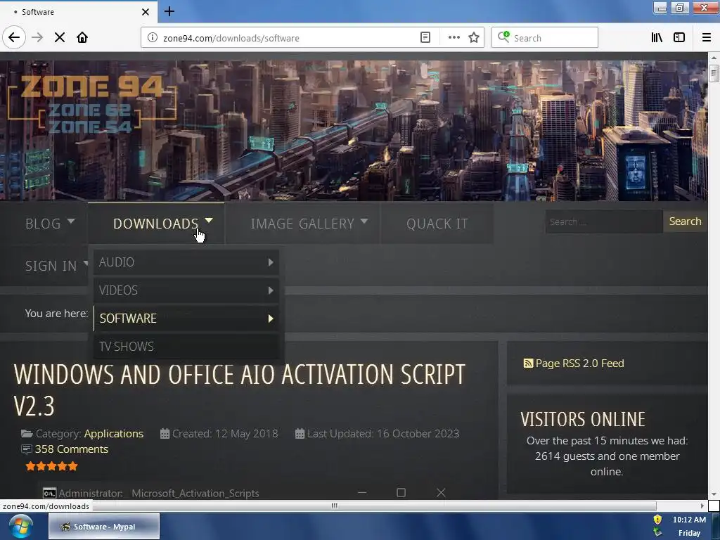Screen dimensions: 720x540
Task: Open the DOWNLOADS menu
Action: point(155,224)
